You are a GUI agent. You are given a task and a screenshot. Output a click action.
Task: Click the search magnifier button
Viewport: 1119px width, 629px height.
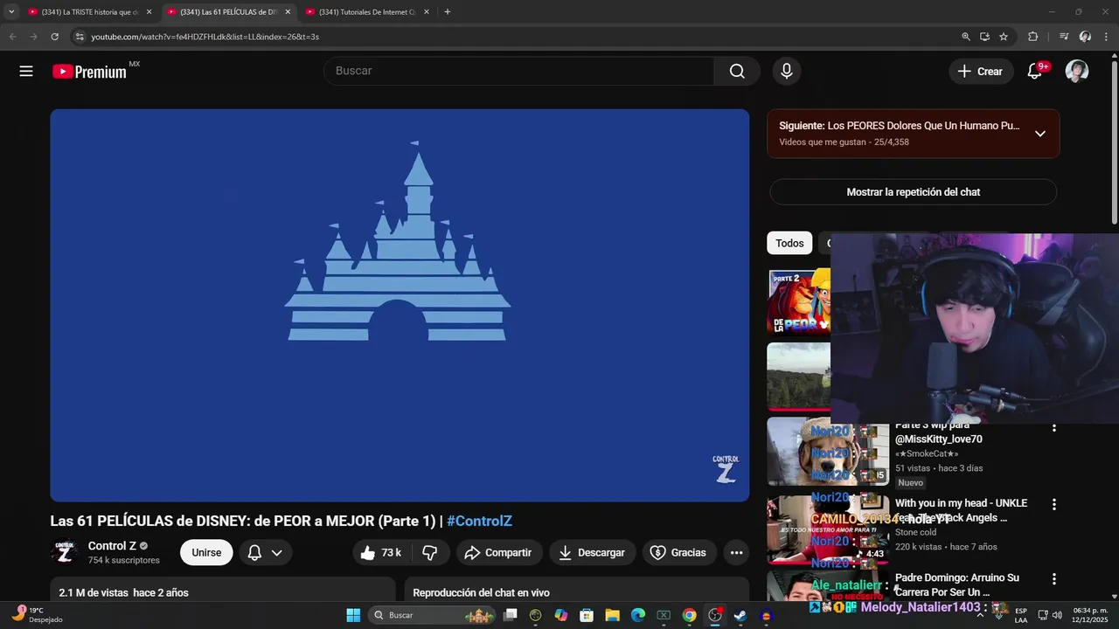click(737, 72)
